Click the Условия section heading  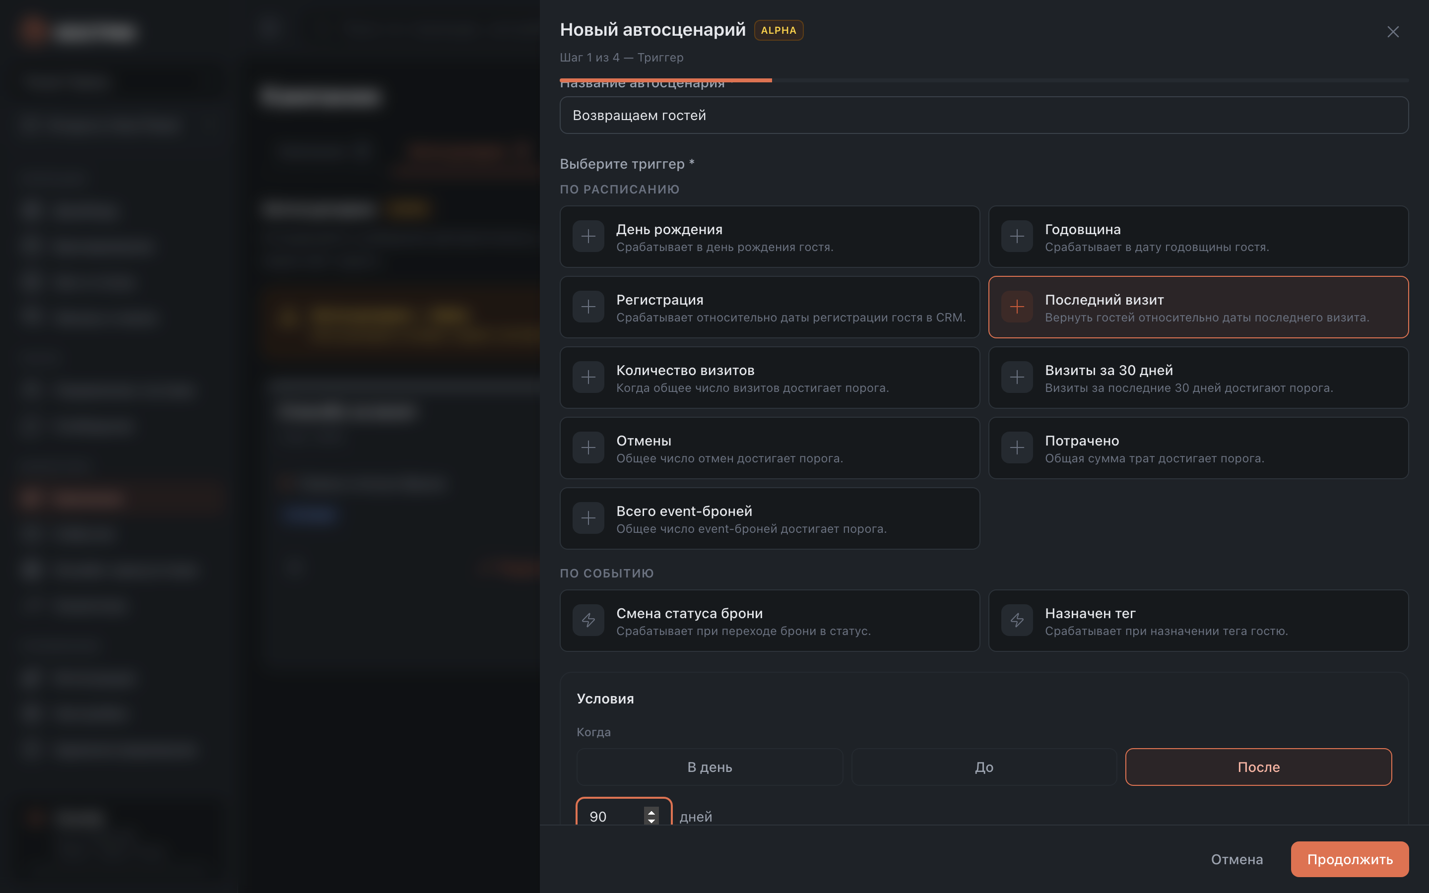(605, 699)
